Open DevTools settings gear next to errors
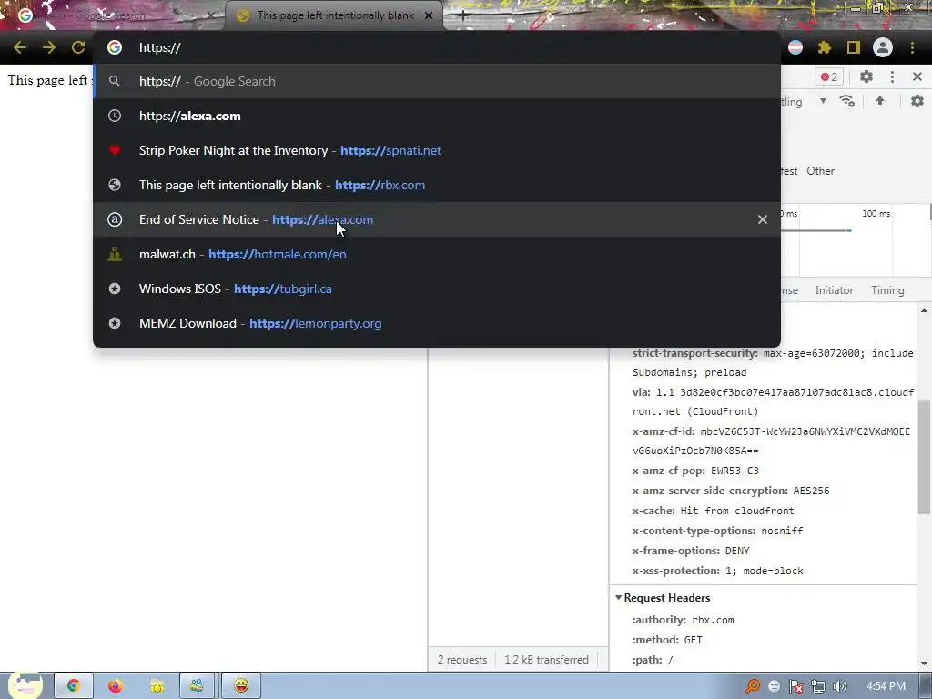 tap(866, 76)
